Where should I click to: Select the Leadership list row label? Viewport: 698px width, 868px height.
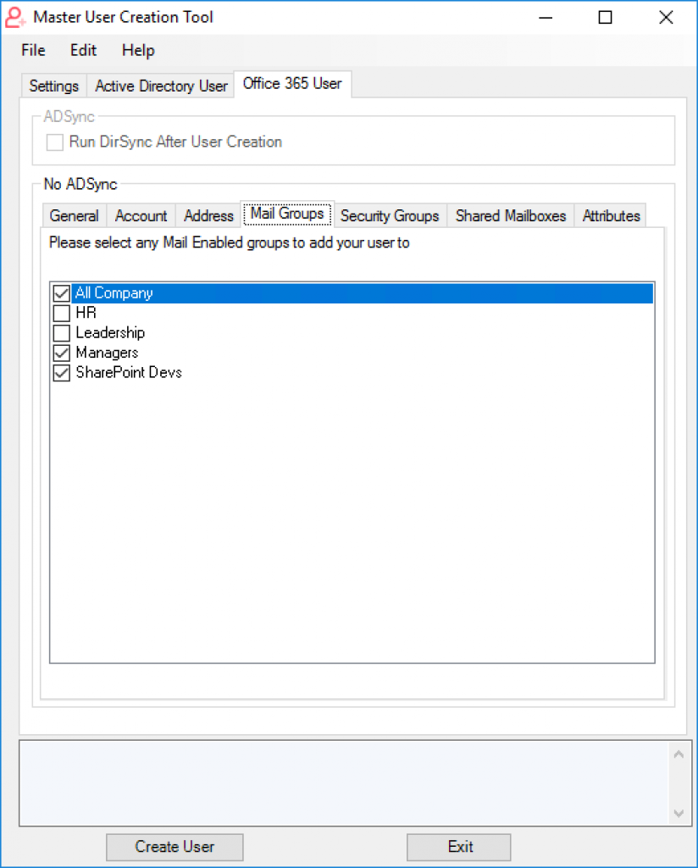pos(110,332)
